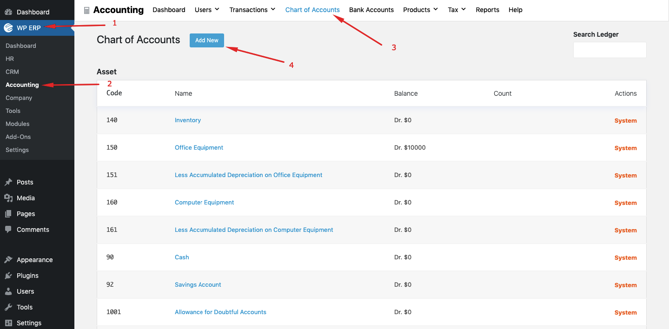669x329 pixels.
Task: Click the Comments speech bubble icon
Action: click(x=8, y=230)
